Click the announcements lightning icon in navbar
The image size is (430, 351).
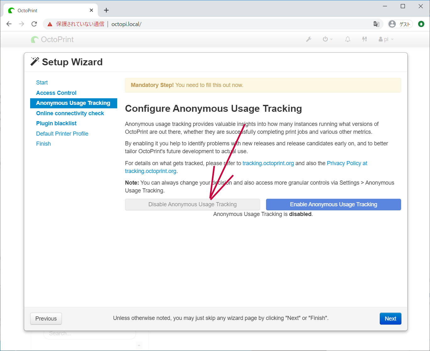tap(364, 39)
